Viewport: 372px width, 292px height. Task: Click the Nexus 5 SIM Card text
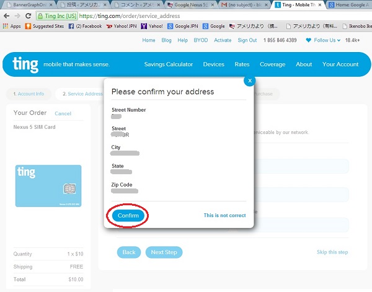point(34,127)
